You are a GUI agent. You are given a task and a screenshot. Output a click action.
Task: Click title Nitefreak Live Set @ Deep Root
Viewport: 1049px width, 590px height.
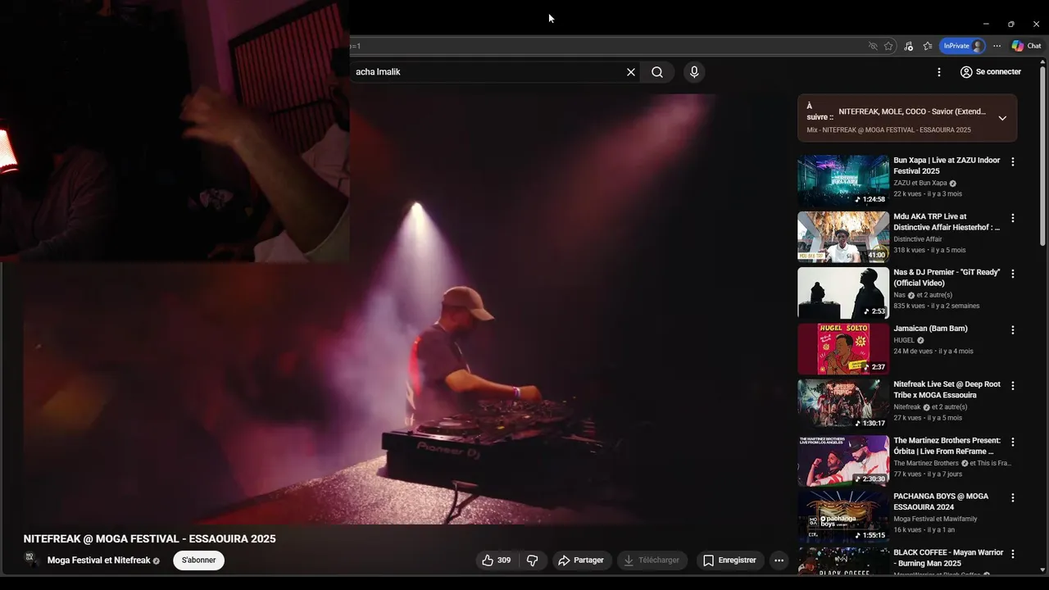click(947, 389)
